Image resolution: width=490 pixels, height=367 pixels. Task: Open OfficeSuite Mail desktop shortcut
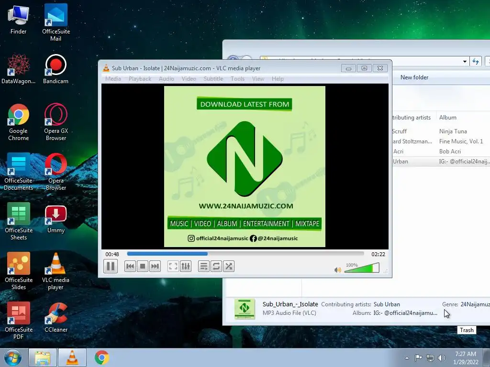click(56, 22)
